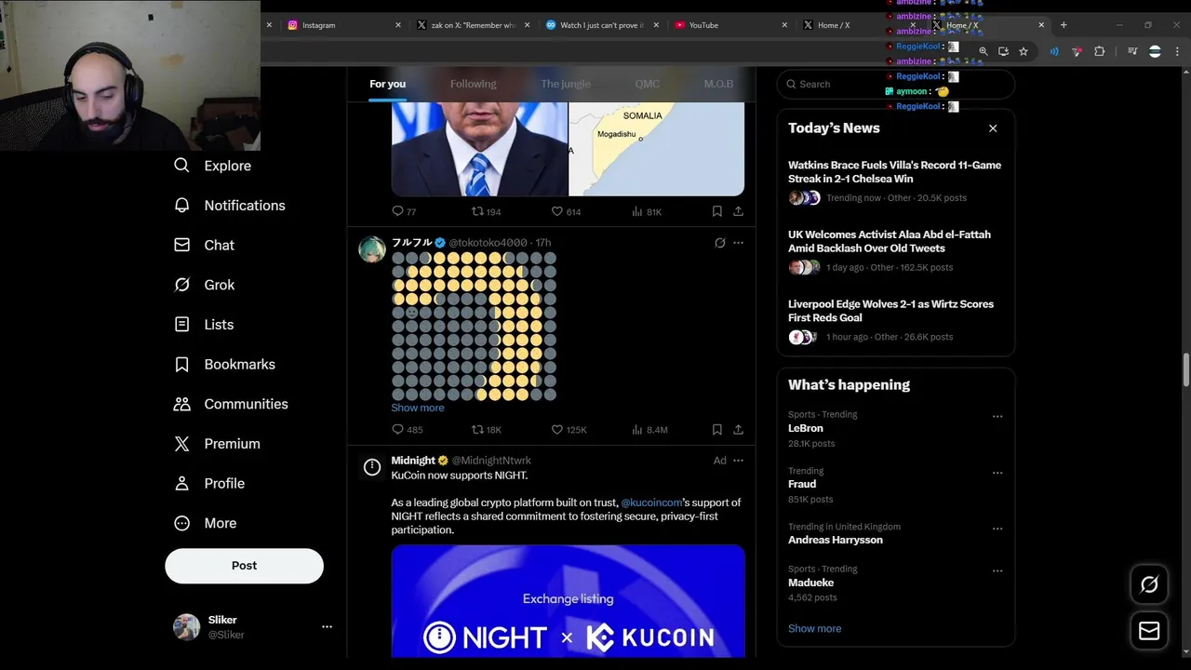
Task: Like the tokotoko4000 post with 125K likes
Action: point(569,430)
